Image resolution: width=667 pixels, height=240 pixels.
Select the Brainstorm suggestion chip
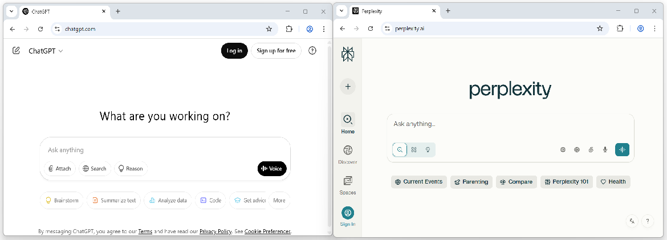[62, 201]
